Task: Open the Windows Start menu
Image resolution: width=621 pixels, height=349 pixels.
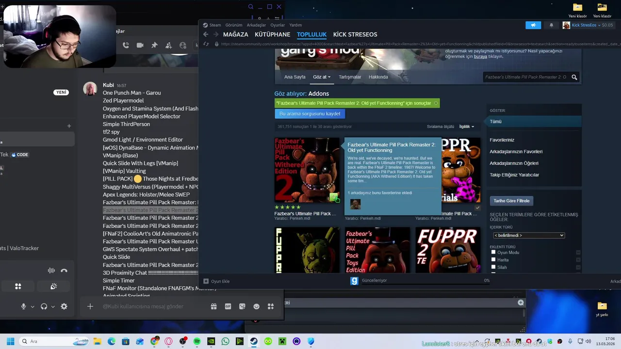Action: 10,341
